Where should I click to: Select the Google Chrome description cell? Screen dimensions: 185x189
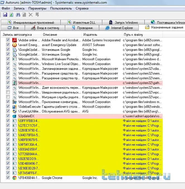tap(52, 178)
